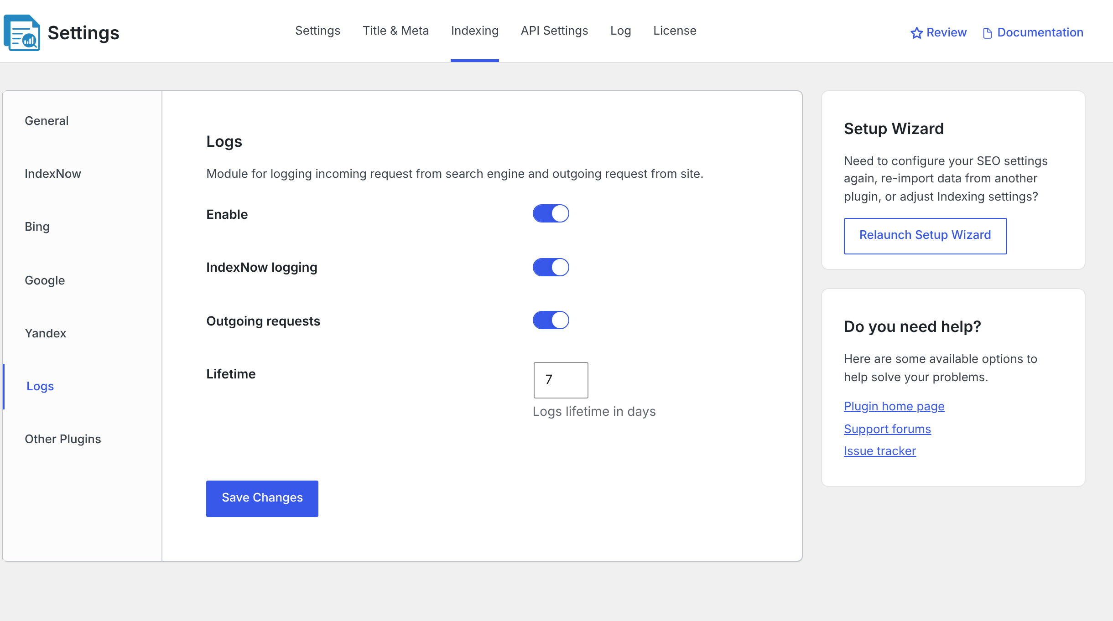Screen dimensions: 1113x621
Task: Click the Save Changes button
Action: [x=262, y=498]
